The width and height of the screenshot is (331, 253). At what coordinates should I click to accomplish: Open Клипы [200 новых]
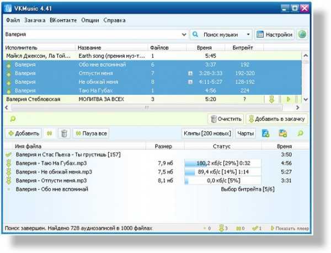coord(207,133)
